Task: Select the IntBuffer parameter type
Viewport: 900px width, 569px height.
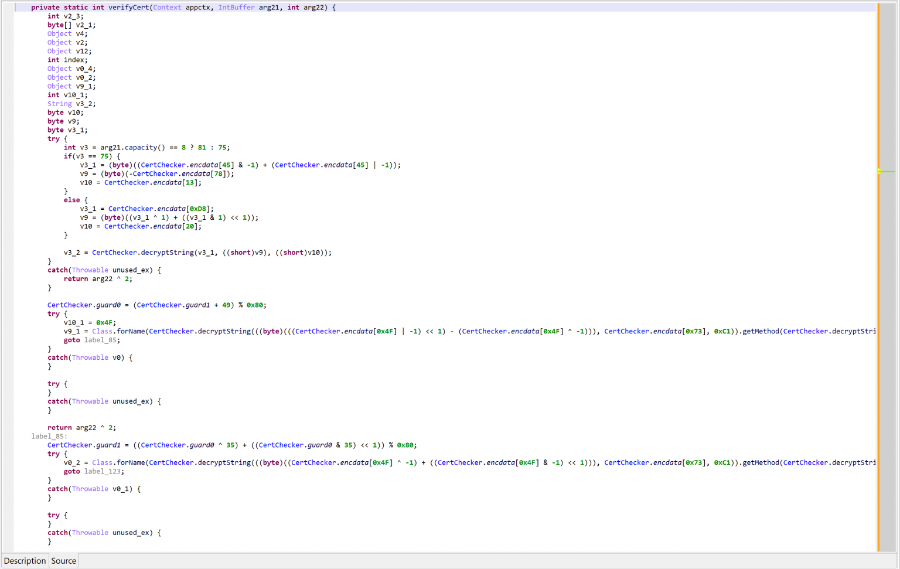Action: coord(236,7)
